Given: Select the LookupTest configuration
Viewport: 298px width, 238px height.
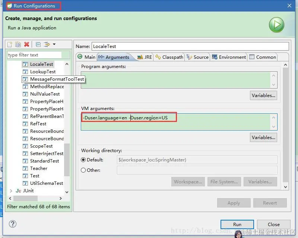Looking at the screenshot, I should [43, 72].
